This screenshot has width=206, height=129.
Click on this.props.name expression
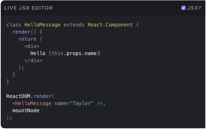pos(74,53)
